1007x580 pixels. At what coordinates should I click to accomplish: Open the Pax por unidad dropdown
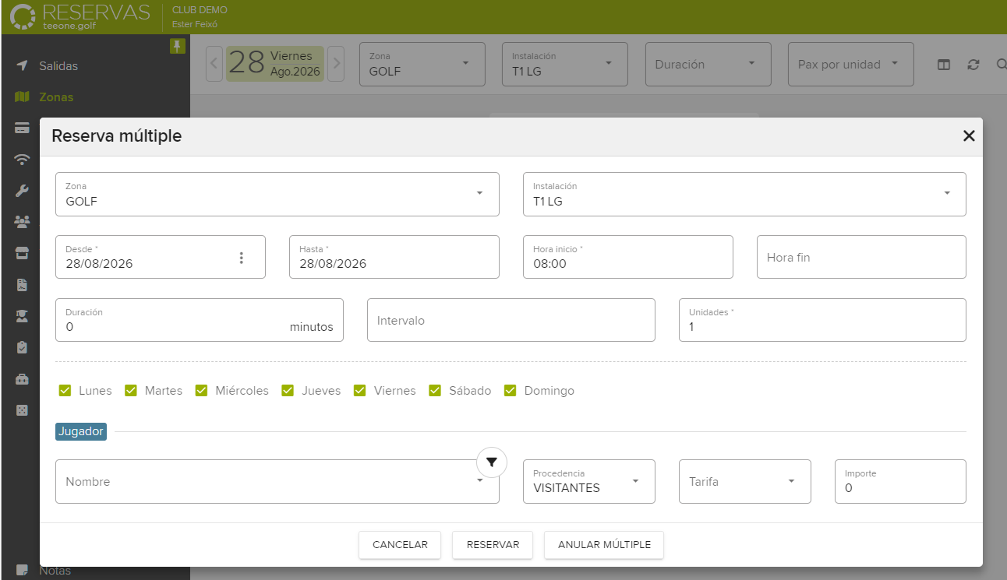tap(851, 64)
